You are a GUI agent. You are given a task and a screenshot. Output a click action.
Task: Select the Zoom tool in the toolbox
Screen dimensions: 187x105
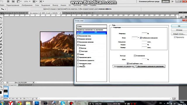coord(1,87)
